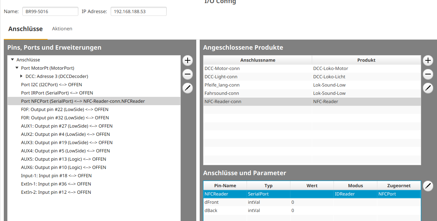Select the Anschlüsse tab
The width and height of the screenshot is (437, 221).
(26, 29)
